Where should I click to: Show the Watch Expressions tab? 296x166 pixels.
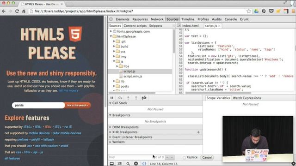pos(247,98)
